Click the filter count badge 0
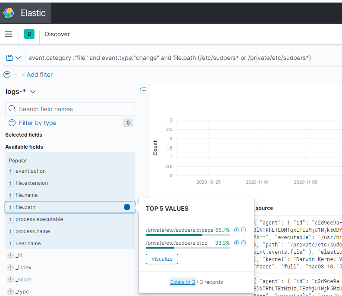Viewport: 342px width, 296px height. pyautogui.click(x=128, y=123)
